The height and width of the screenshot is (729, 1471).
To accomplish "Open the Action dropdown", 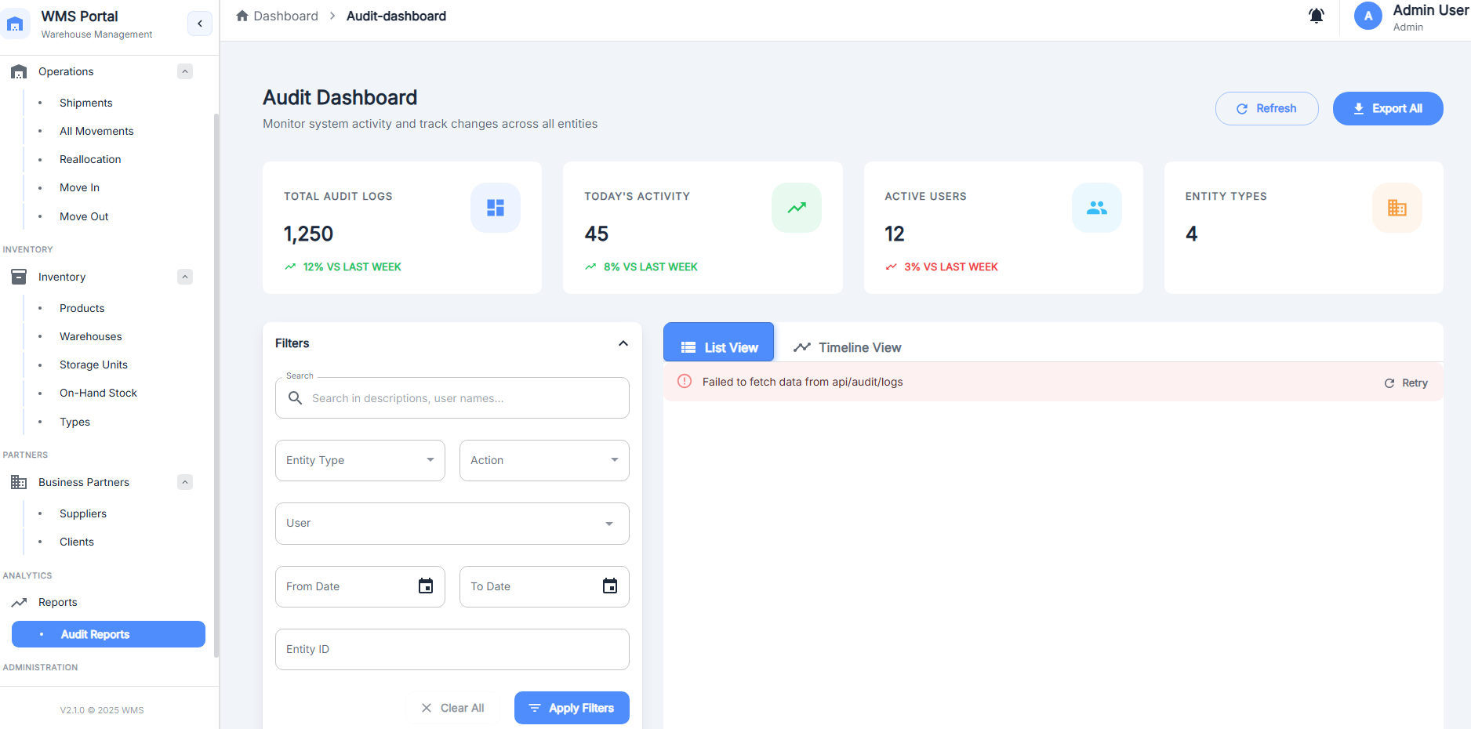I will pyautogui.click(x=544, y=460).
